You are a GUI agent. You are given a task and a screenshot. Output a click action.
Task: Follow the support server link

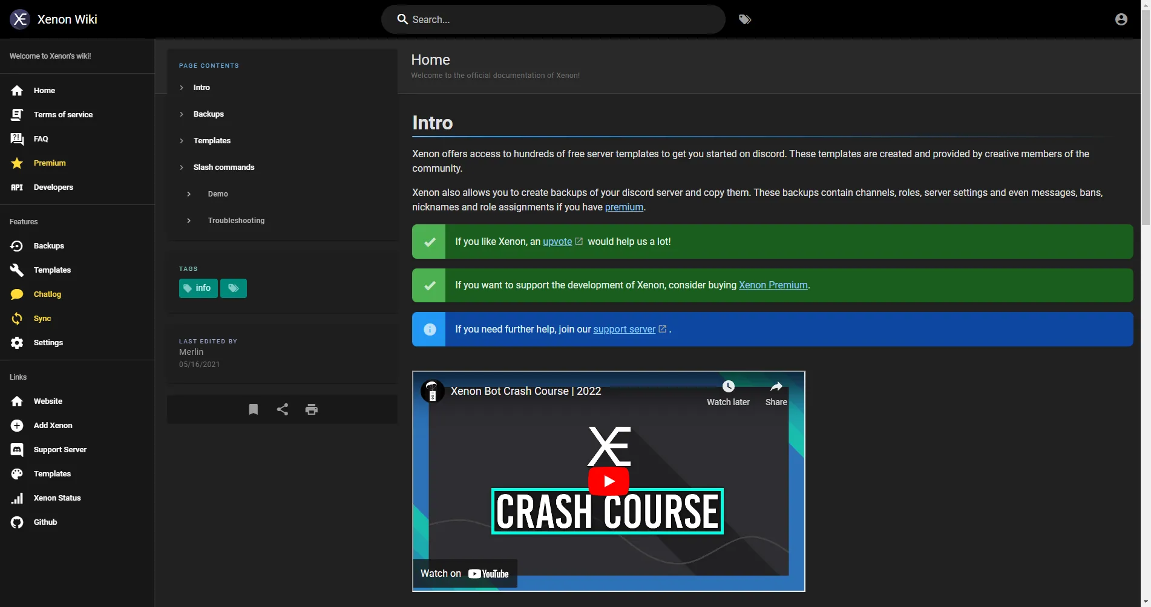tap(625, 329)
